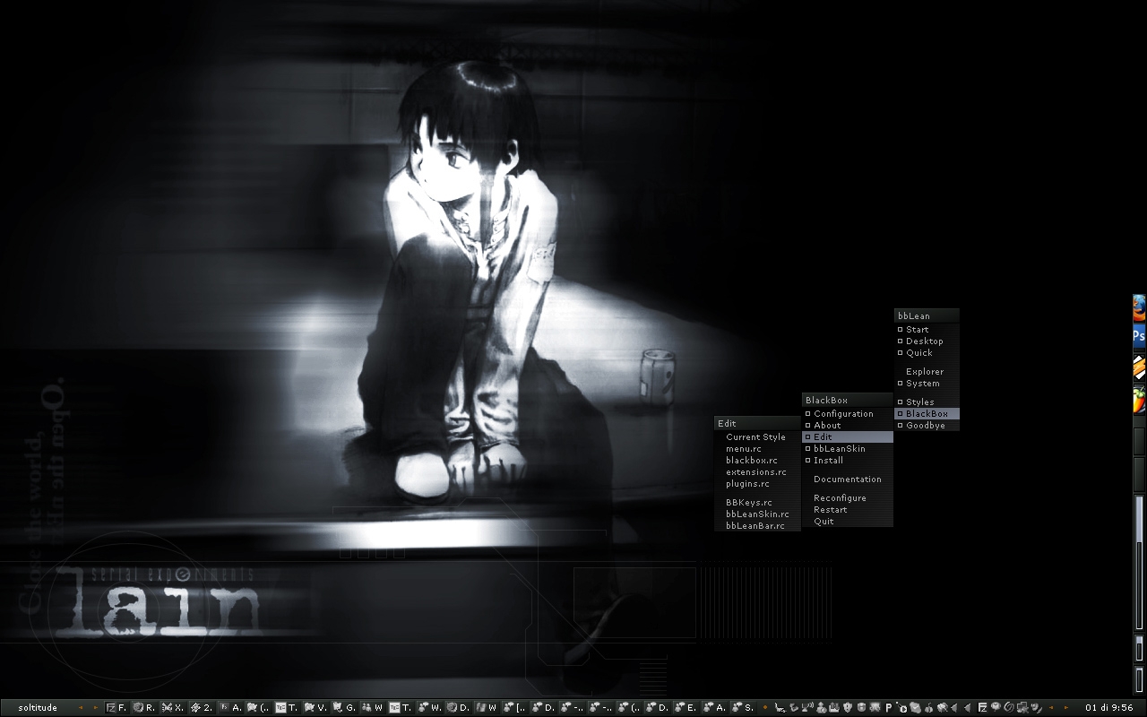Image resolution: width=1147 pixels, height=717 pixels.
Task: Switch to the taskbar task labeled G.
Action: [343, 707]
